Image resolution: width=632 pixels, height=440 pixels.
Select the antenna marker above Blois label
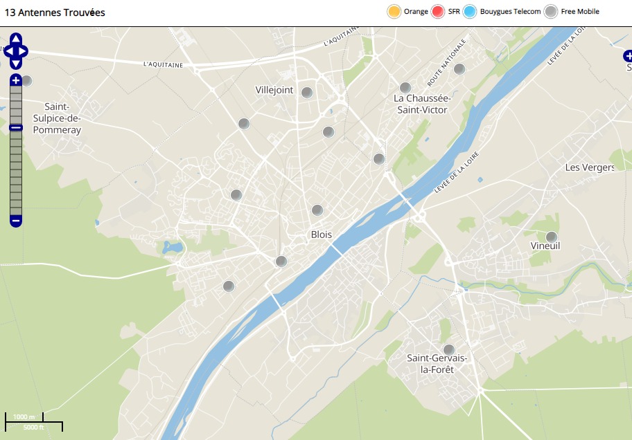click(317, 210)
